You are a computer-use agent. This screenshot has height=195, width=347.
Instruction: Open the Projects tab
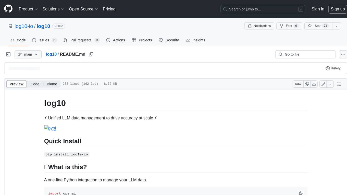click(142, 40)
